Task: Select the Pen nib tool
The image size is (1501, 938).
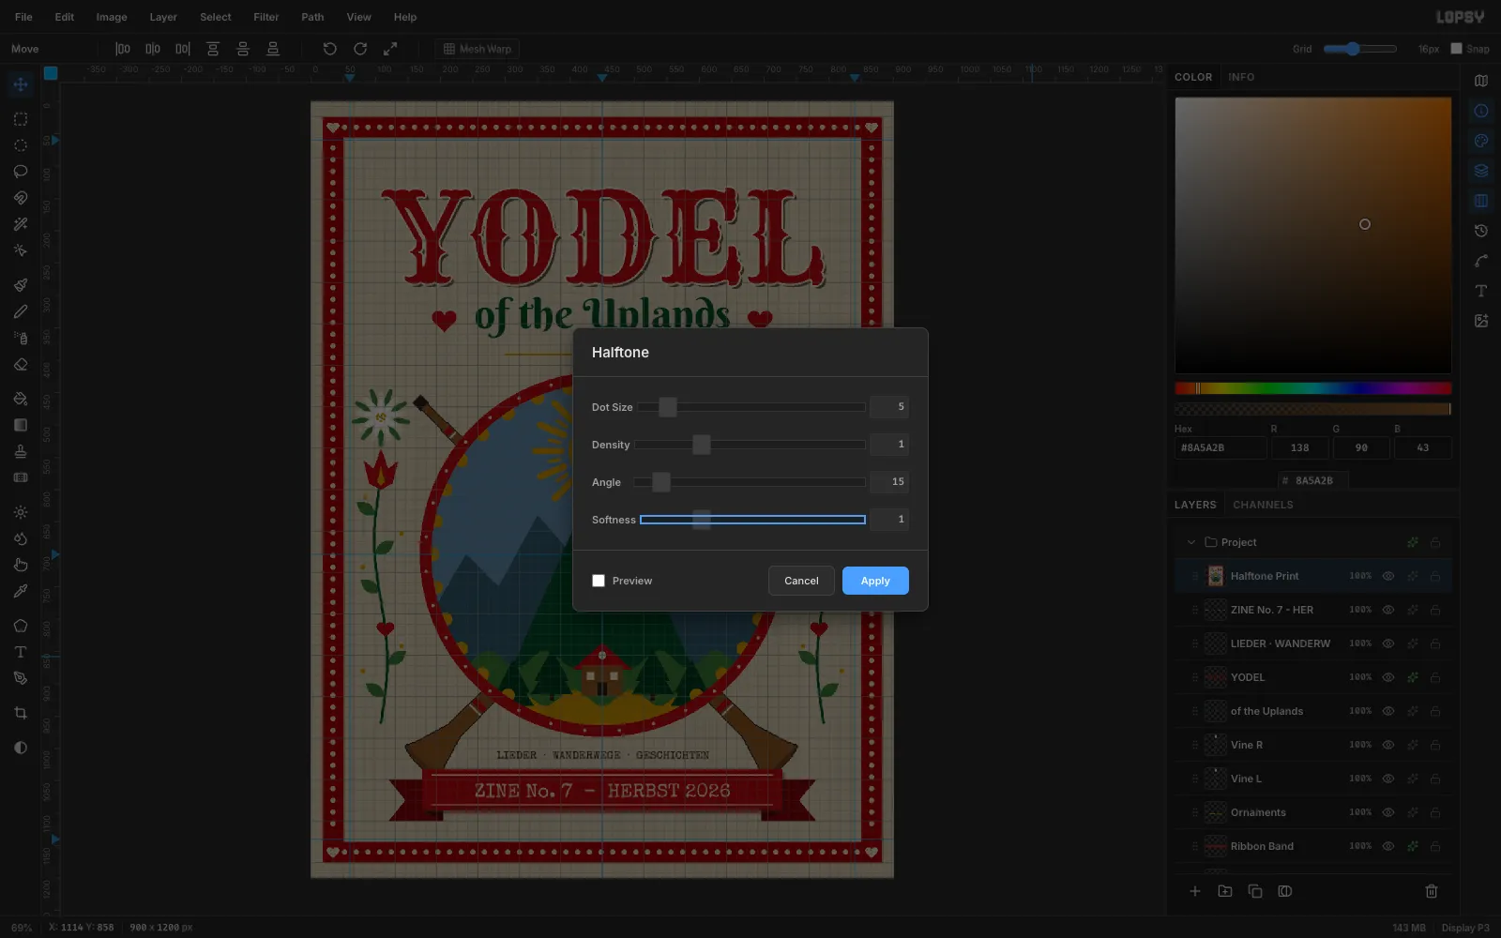Action: click(21, 678)
